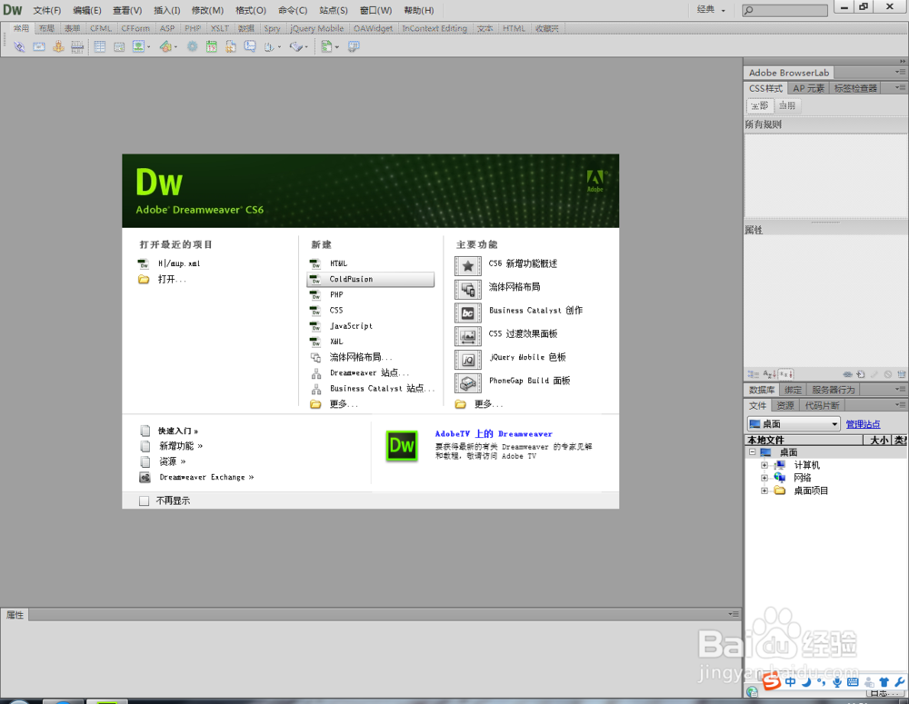The width and height of the screenshot is (909, 704).
Task: Click the 本地文件 column header
Action: pyautogui.click(x=804, y=441)
